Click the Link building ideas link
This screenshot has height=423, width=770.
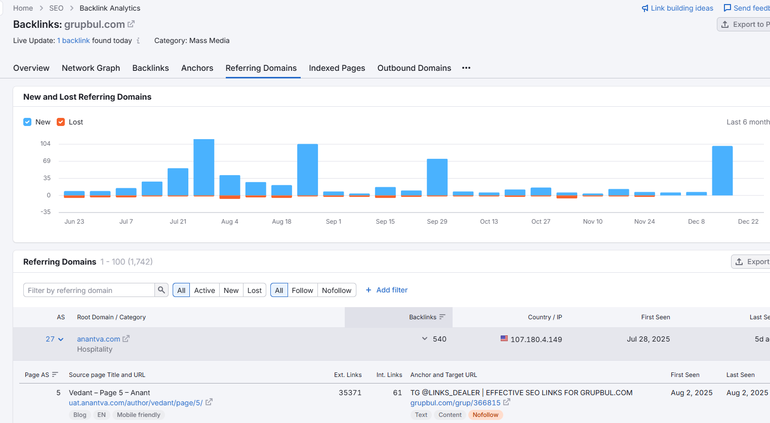pos(677,8)
